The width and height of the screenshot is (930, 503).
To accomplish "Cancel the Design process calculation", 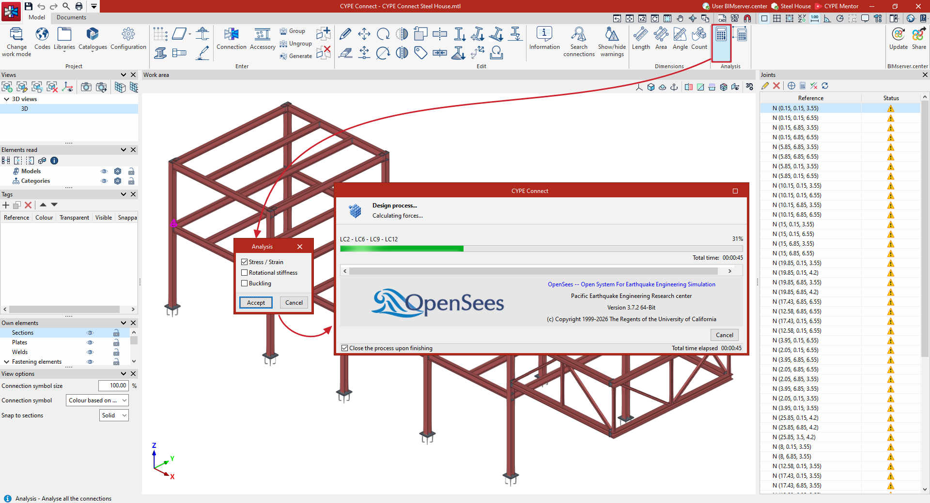I will point(725,335).
